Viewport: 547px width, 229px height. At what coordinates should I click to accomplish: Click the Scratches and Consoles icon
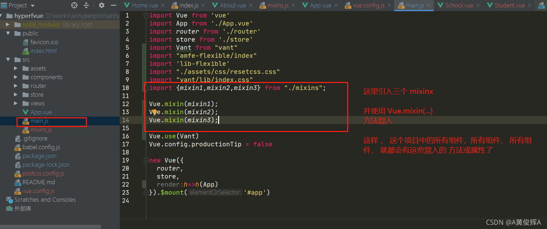9,200
